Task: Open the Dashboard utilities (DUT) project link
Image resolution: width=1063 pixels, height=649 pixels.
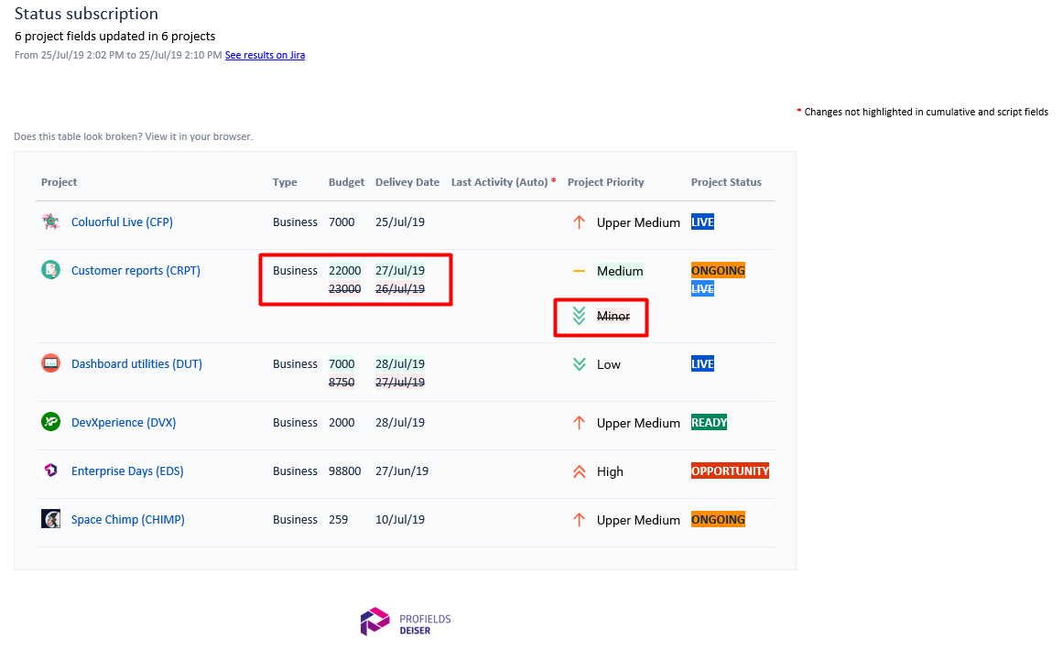Action: click(x=137, y=363)
